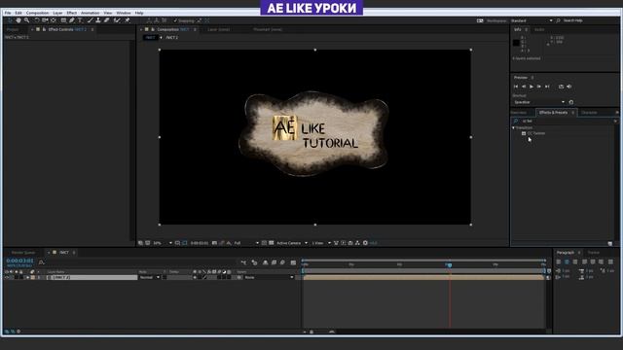The width and height of the screenshot is (623, 350).
Task: Switch to the Audio panel tab
Action: point(539,29)
